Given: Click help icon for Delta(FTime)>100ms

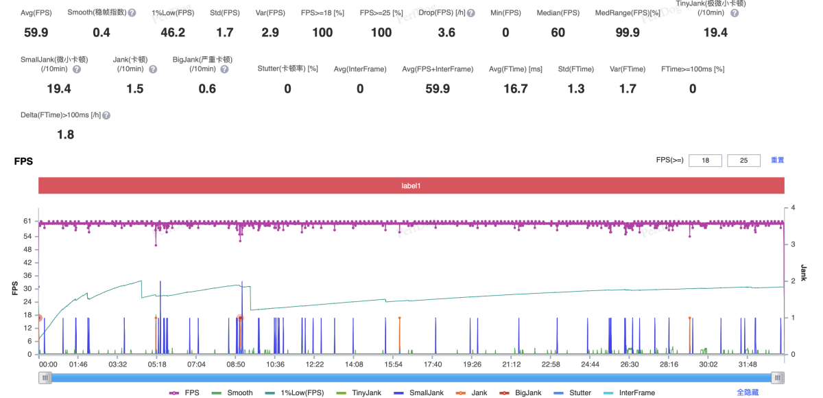Looking at the screenshot, I should 106,116.
